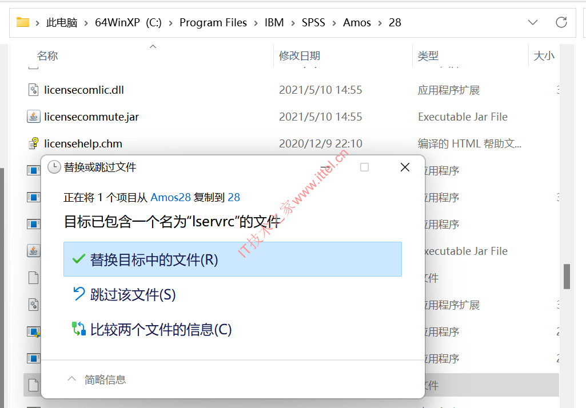Click the clock icon in the dialog title
The image size is (586, 408).
pyautogui.click(x=54, y=167)
